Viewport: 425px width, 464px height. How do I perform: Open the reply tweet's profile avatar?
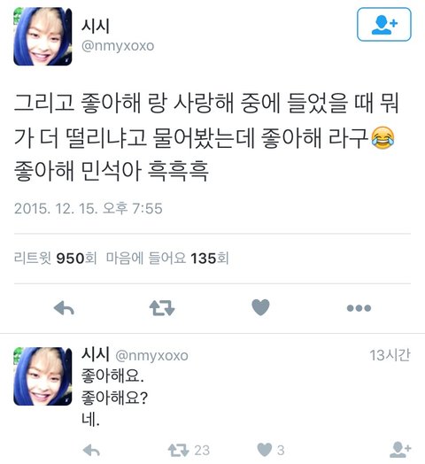[x=42, y=376]
